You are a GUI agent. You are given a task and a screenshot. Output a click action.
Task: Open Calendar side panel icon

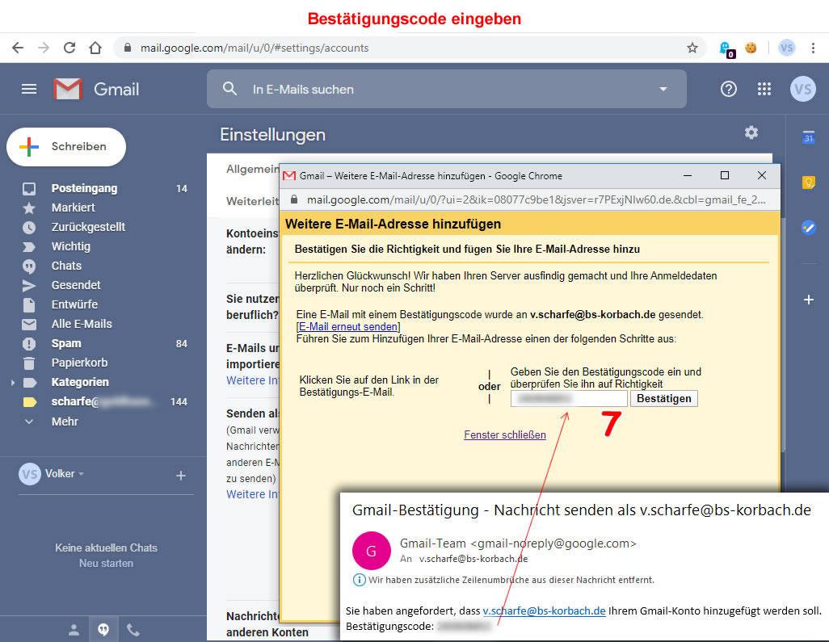click(x=808, y=136)
